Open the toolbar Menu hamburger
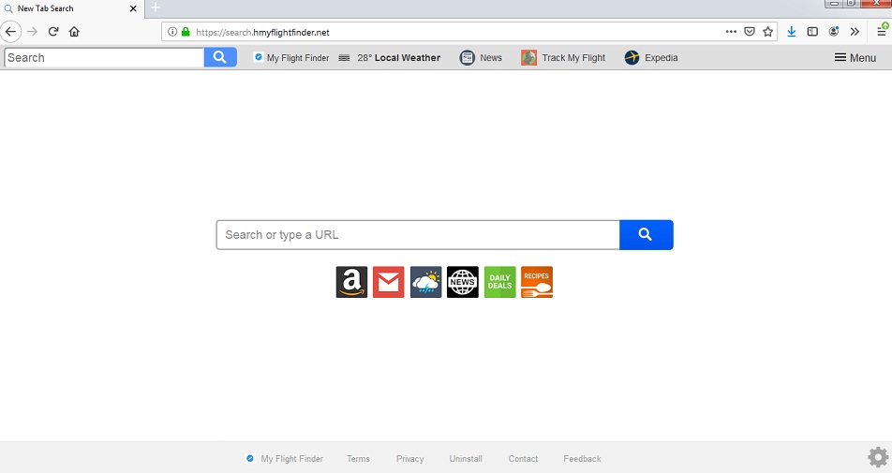This screenshot has height=473, width=892. 855,57
